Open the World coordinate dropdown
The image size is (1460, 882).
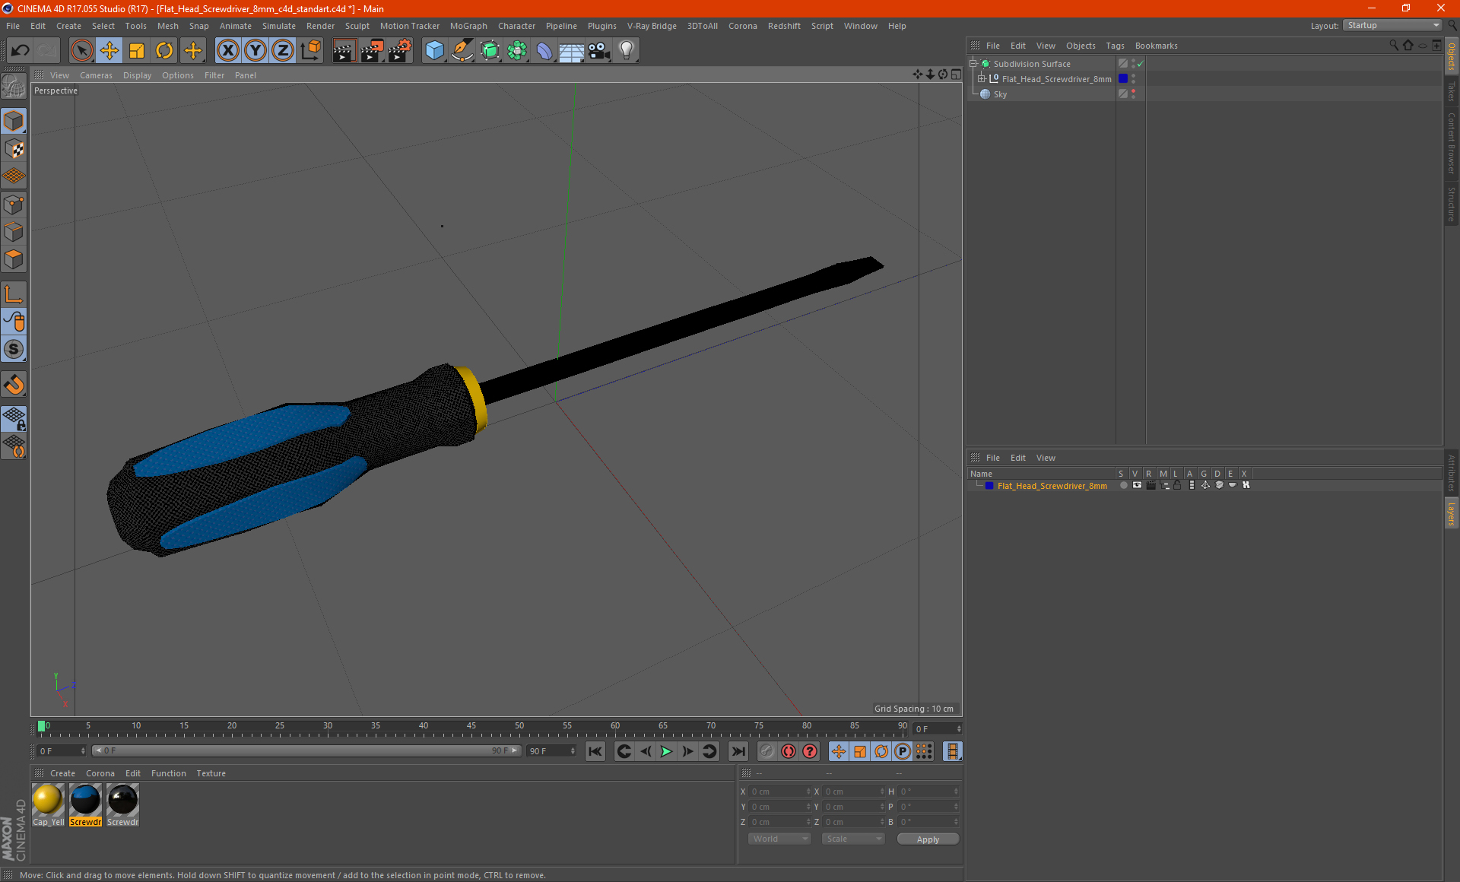[779, 839]
